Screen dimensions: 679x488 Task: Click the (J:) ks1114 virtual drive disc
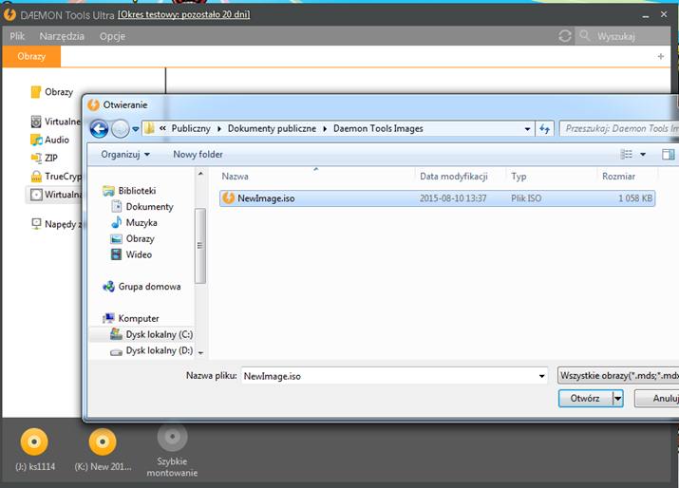click(34, 441)
